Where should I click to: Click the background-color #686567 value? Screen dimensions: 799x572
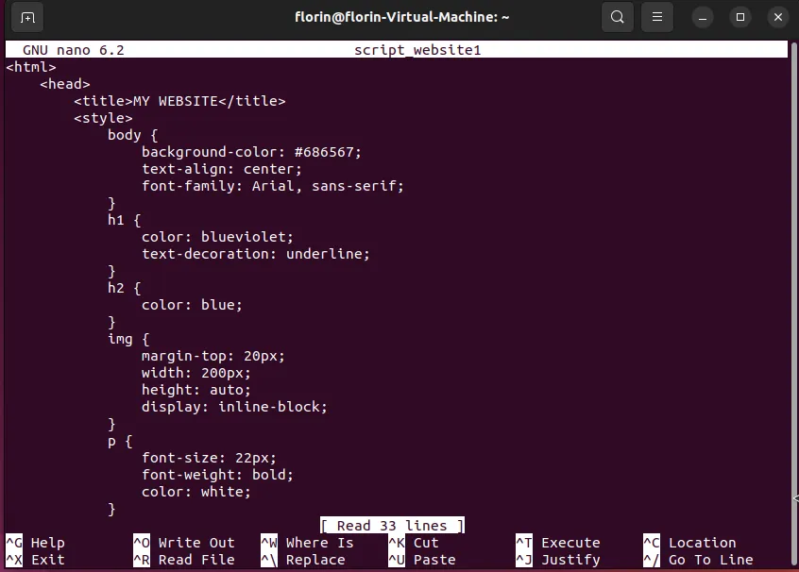(327, 152)
